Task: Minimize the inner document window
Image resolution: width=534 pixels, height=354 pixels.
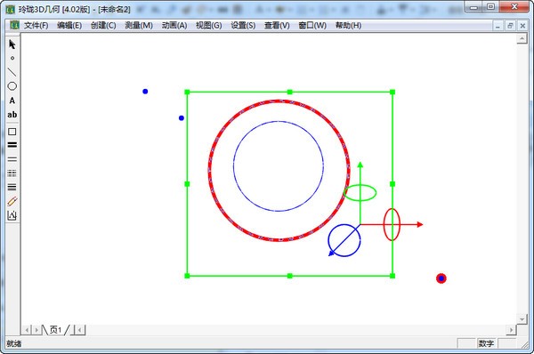Action: pyautogui.click(x=498, y=26)
